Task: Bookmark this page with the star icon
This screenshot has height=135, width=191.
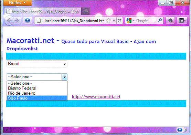Action: [108, 21]
